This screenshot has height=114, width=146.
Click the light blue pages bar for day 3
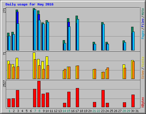click(18, 37)
